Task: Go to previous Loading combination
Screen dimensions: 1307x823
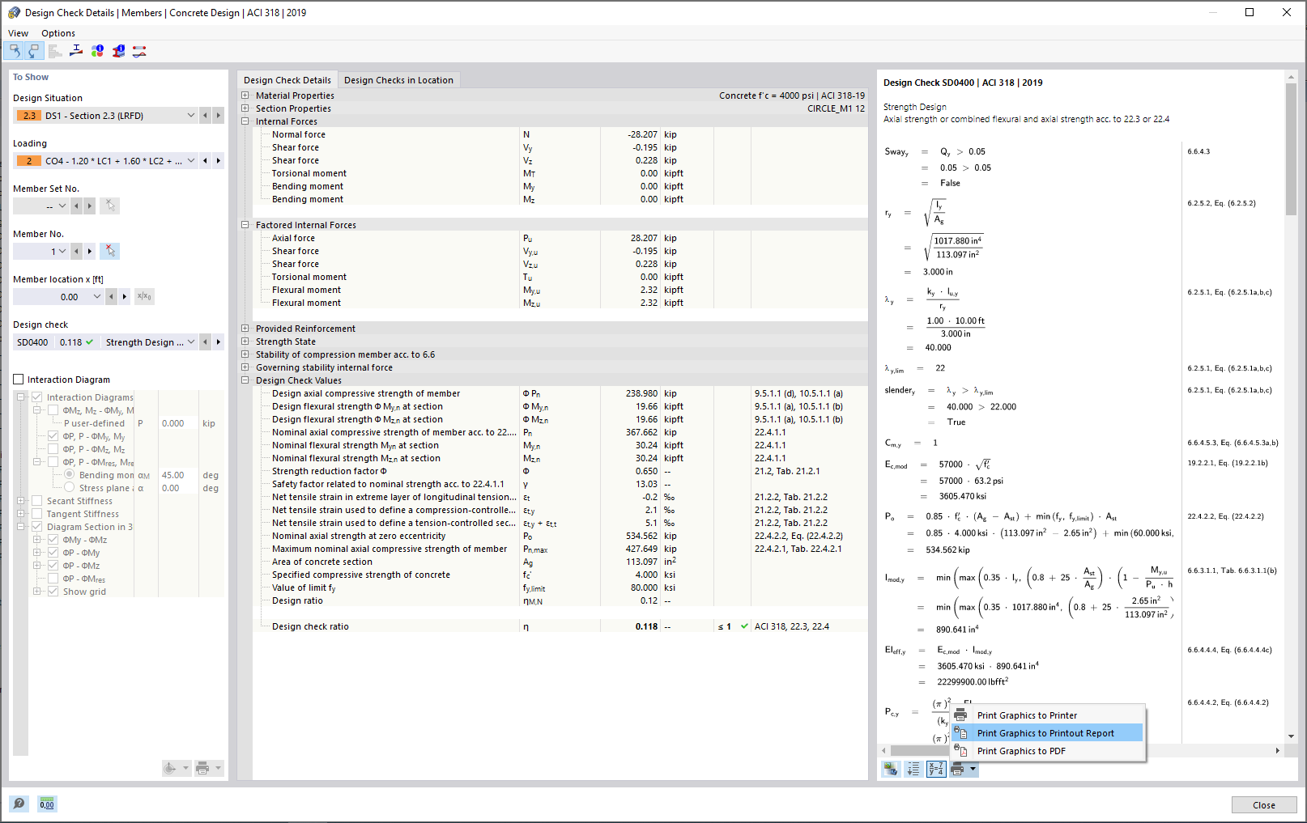Action: pyautogui.click(x=206, y=161)
